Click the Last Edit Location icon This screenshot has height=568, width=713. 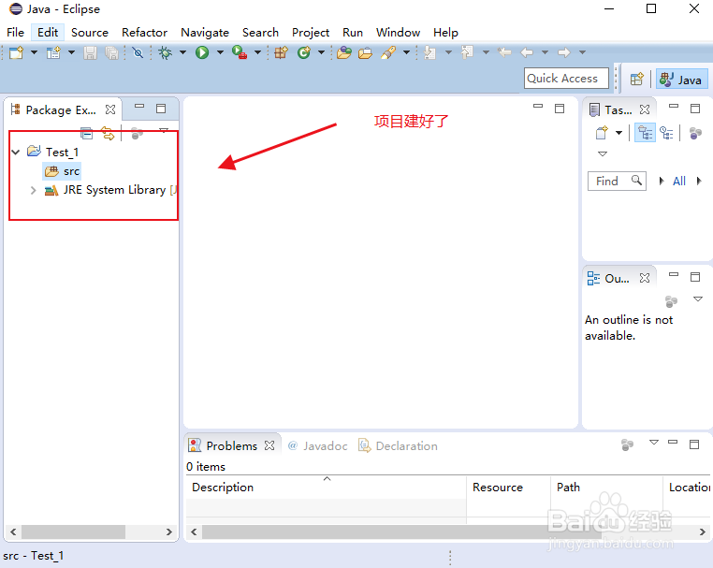tap(504, 52)
